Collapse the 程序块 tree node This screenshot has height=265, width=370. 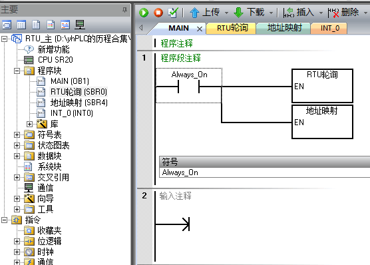pyautogui.click(x=17, y=71)
